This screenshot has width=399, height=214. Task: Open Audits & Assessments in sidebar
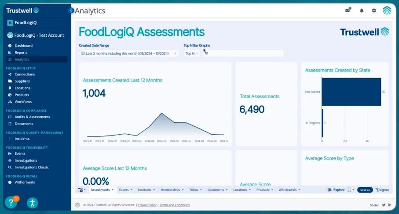32,117
